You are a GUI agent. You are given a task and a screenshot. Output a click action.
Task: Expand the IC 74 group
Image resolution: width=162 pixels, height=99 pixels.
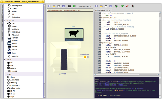tap(6, 91)
